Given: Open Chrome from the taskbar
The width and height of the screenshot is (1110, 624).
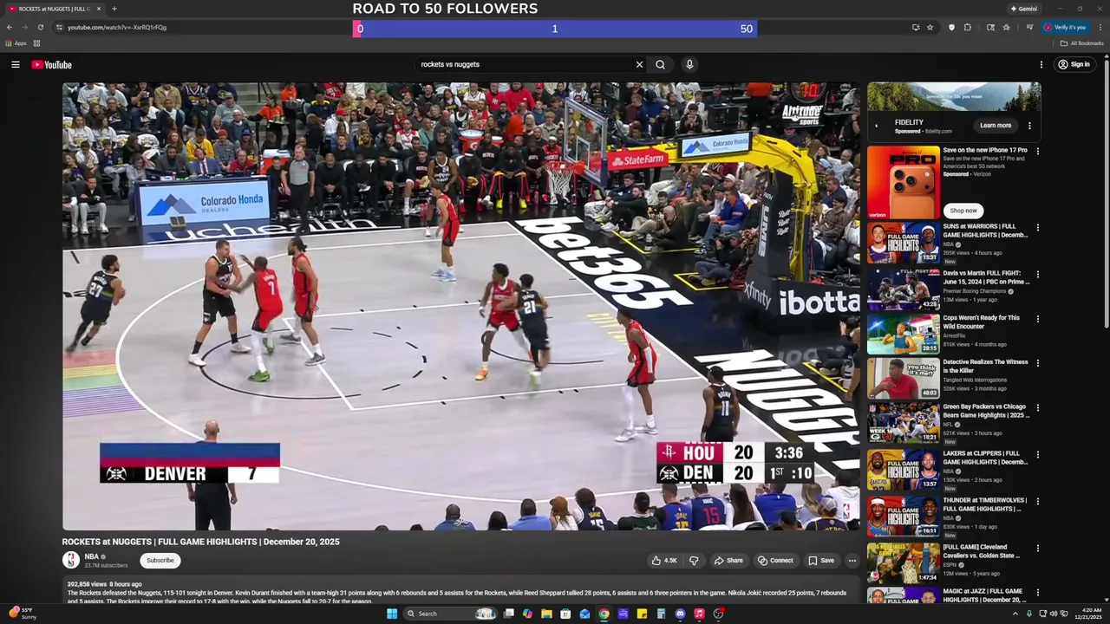Looking at the screenshot, I should click(604, 614).
